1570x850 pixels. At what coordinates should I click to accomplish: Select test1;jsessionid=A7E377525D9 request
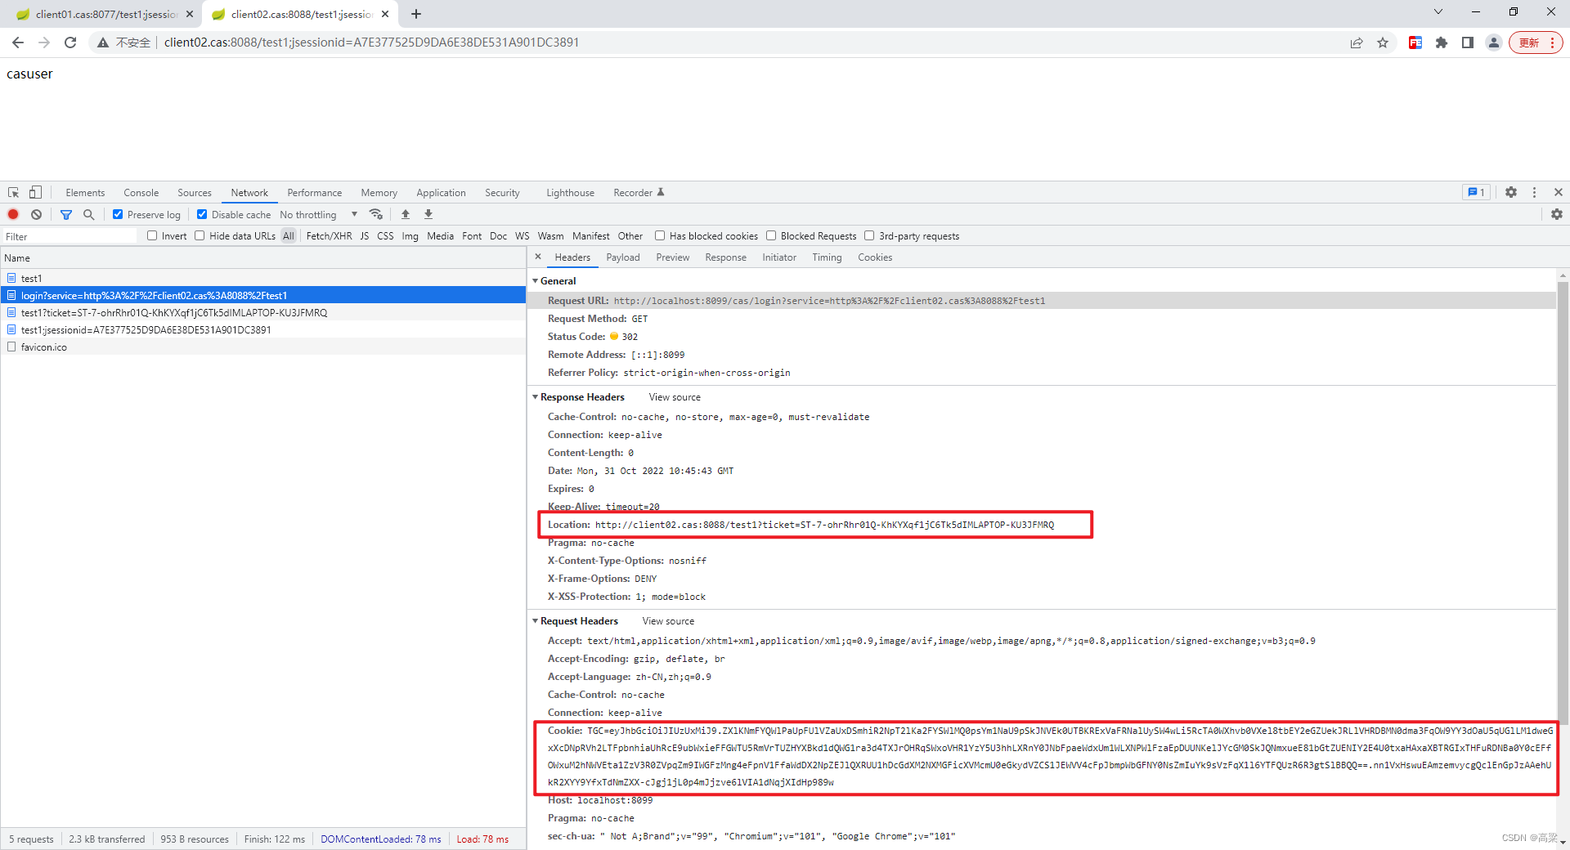[x=263, y=330]
